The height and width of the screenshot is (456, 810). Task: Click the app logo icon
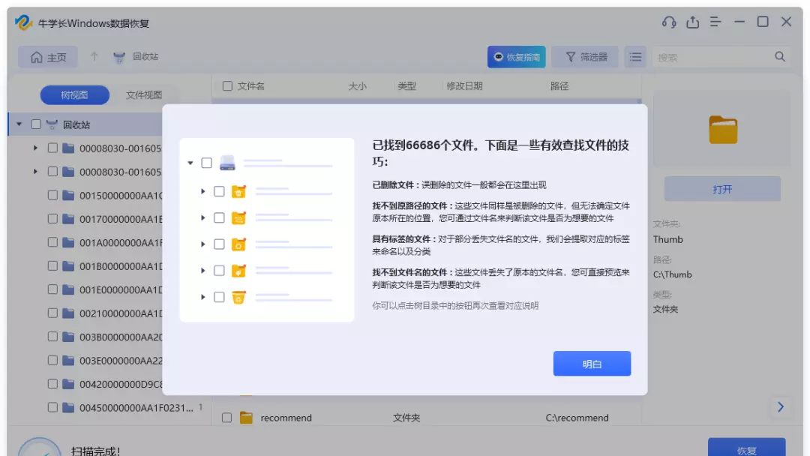(x=23, y=22)
